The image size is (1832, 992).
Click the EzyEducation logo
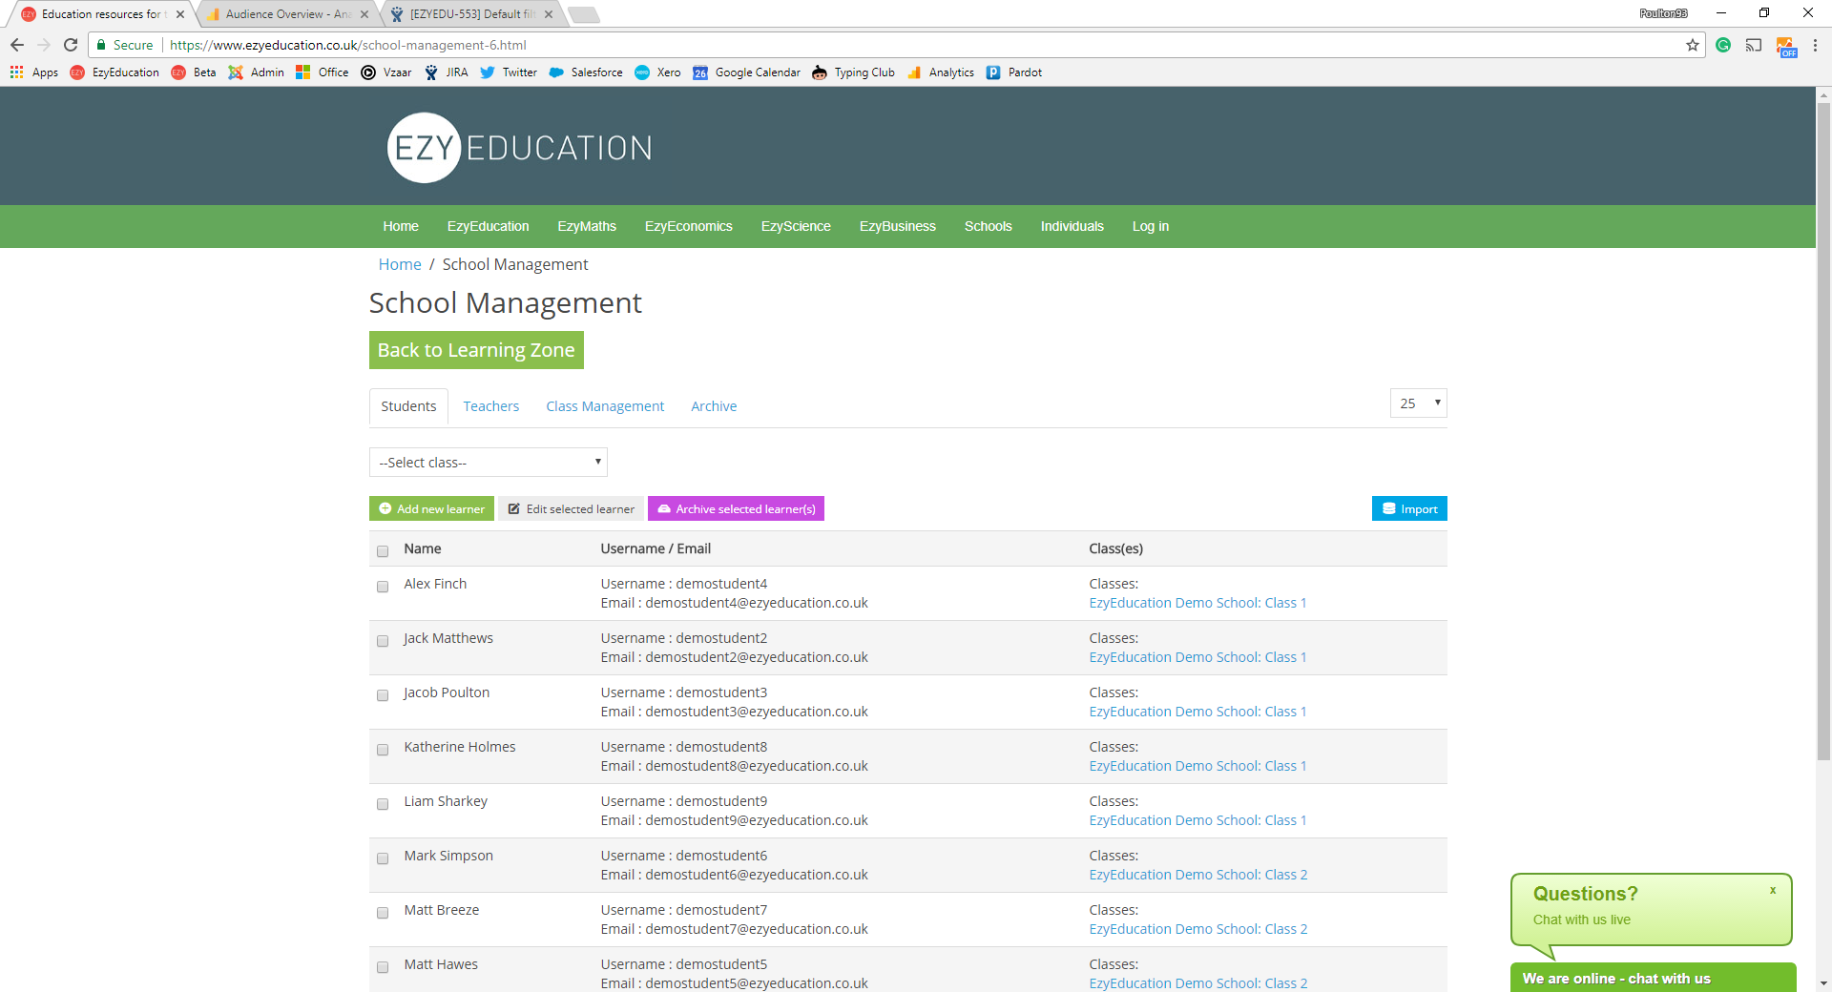click(x=520, y=148)
